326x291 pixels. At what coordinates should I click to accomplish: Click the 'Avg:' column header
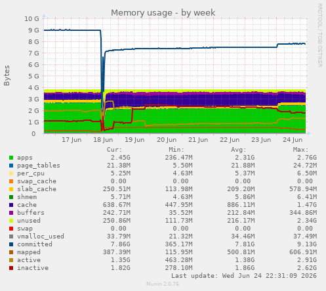238,150
